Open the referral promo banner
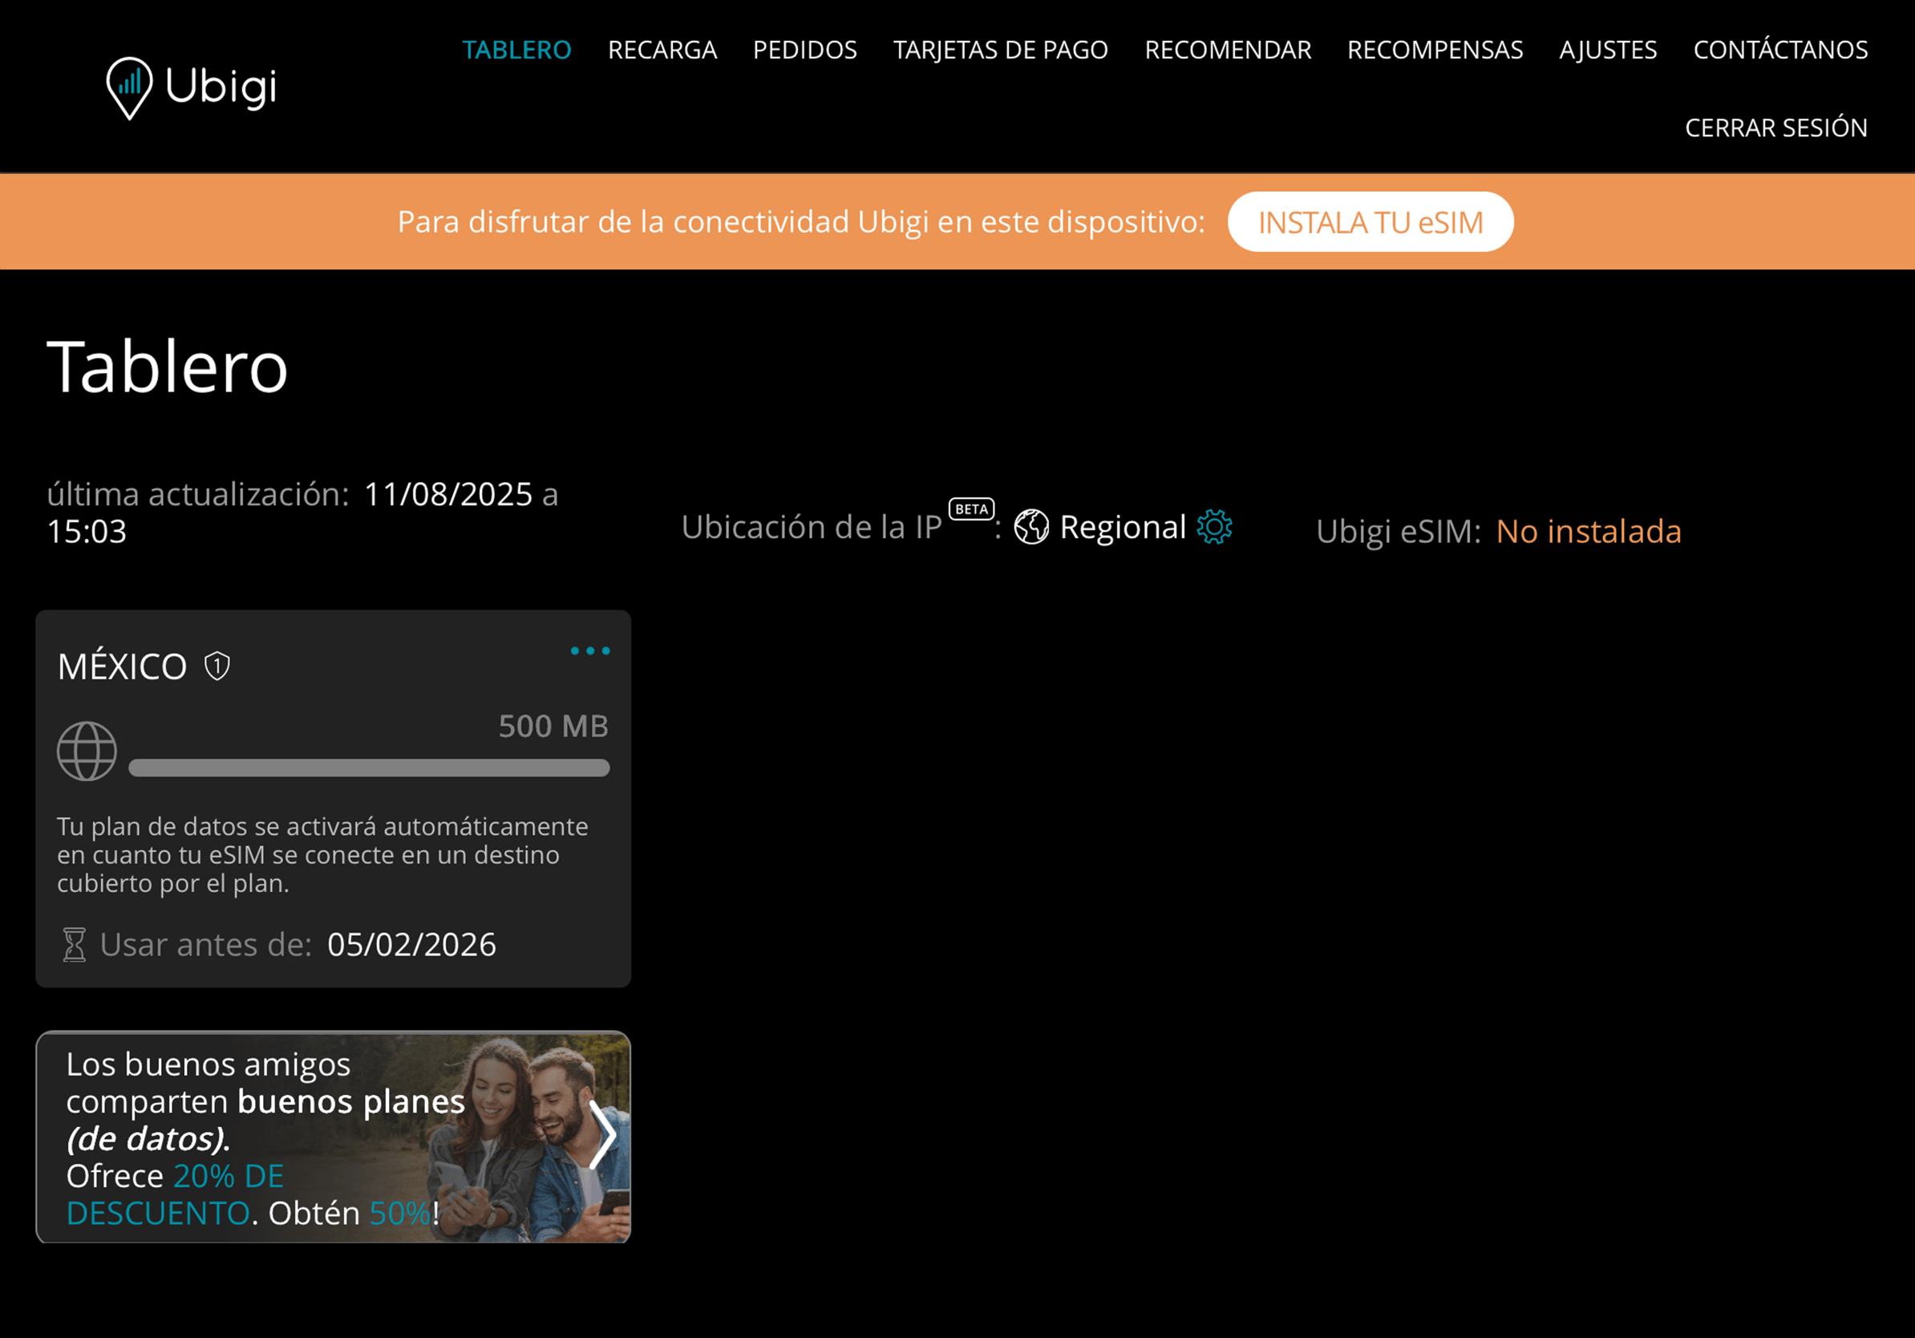1915x1338 pixels. click(334, 1137)
